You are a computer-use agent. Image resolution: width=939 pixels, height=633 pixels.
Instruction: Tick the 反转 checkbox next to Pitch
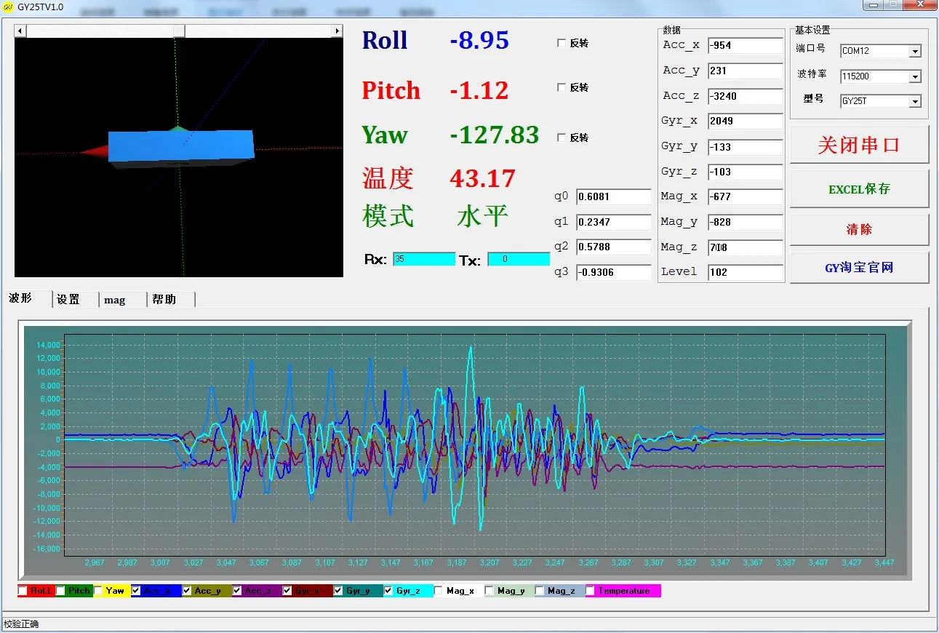coord(561,87)
